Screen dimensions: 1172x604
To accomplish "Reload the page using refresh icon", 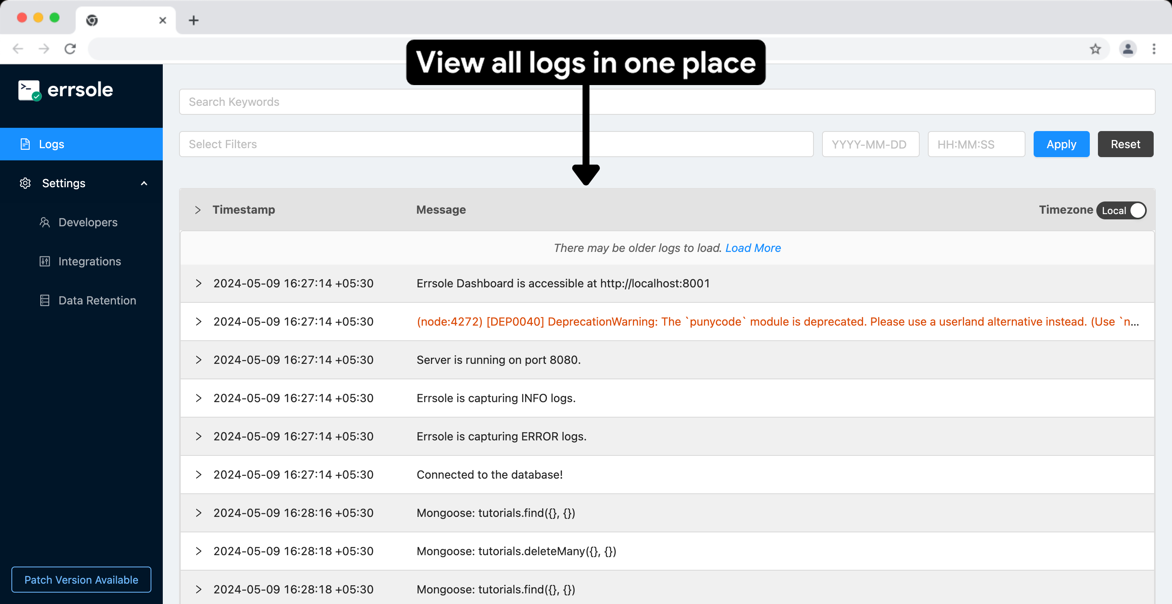I will pos(70,49).
